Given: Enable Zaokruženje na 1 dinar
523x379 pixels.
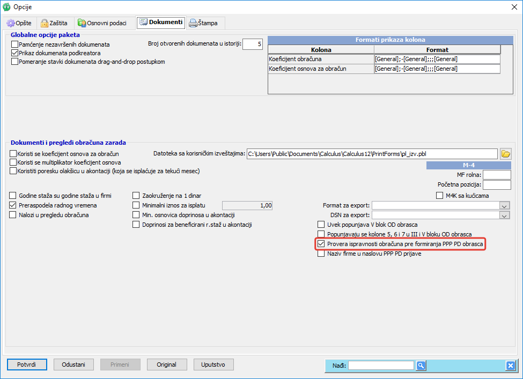Looking at the screenshot, I should [136, 196].
